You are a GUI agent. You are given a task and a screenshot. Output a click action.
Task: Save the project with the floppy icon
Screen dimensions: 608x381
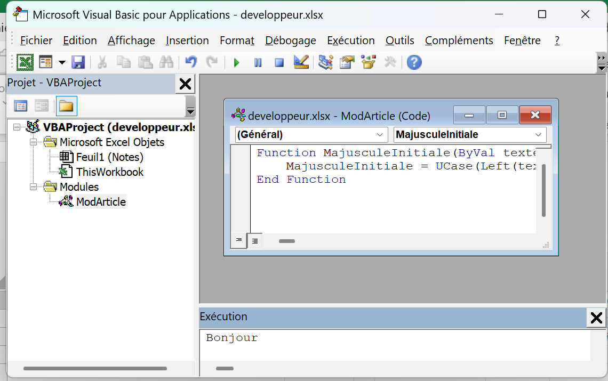(x=78, y=62)
